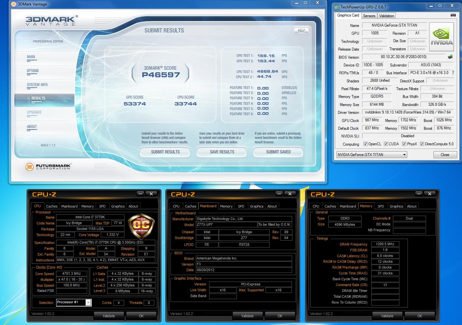Click Validate in the CPU-Z memory window
462x325 pixels.
(x=387, y=316)
